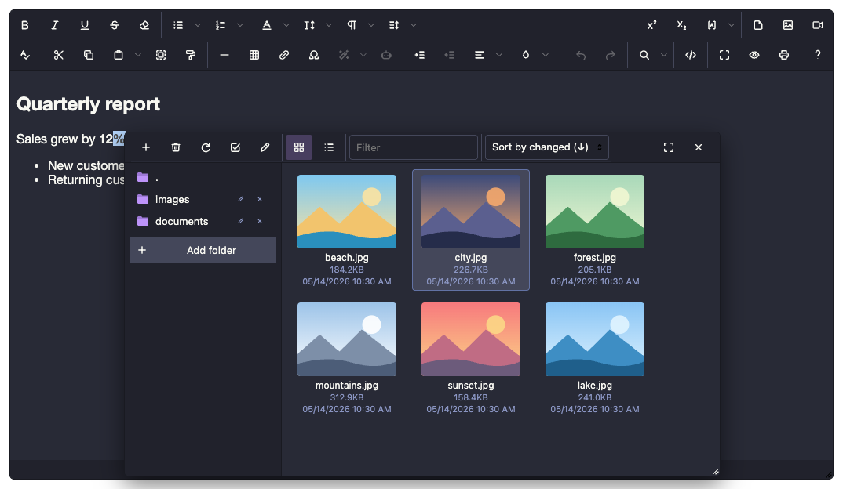Switch file browser to tiles view

coord(299,147)
